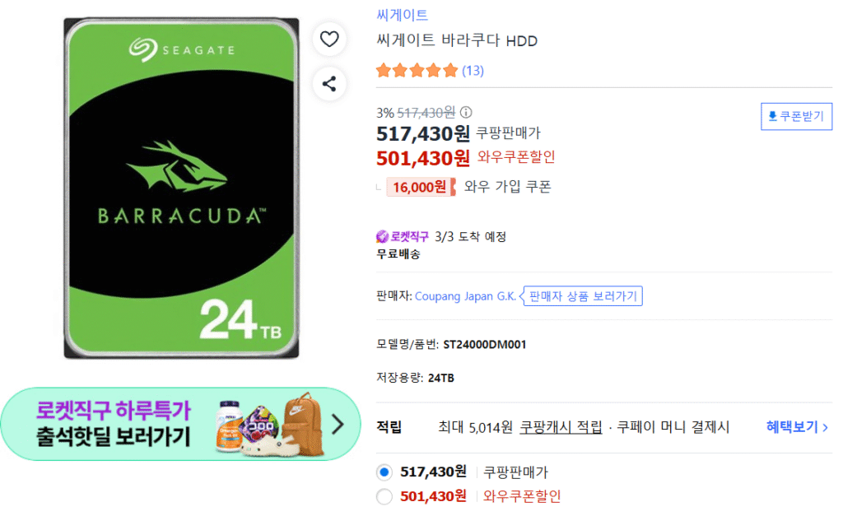This screenshot has width=843, height=516.
Task: Add product to wishlist via heart icon
Action: (329, 39)
